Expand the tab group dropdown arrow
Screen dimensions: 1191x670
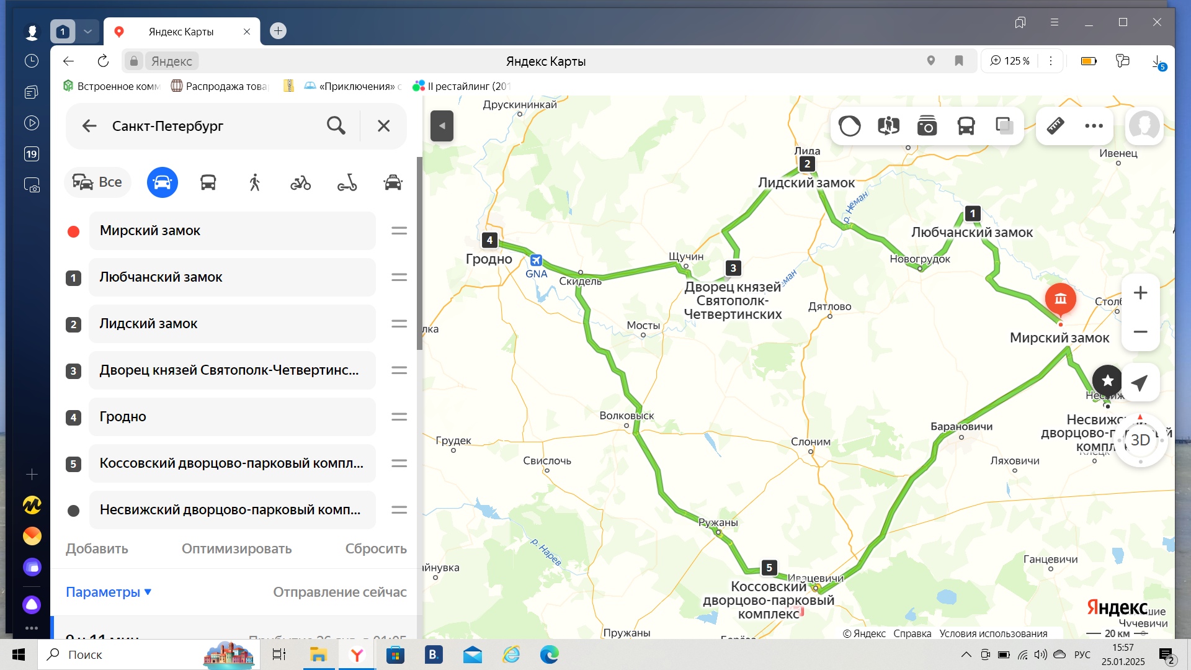(x=88, y=31)
